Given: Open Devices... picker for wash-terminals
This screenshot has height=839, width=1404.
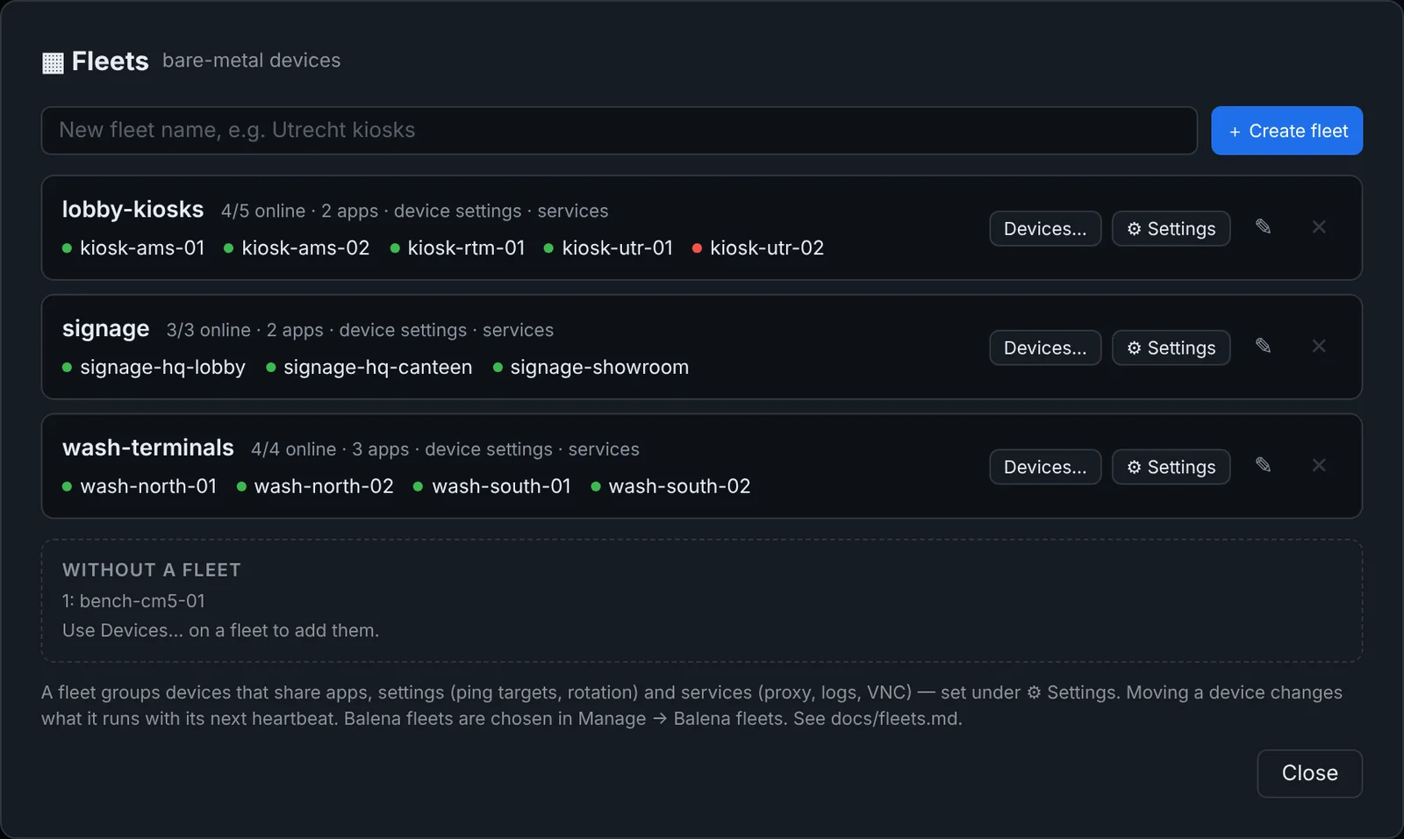Looking at the screenshot, I should (1045, 468).
